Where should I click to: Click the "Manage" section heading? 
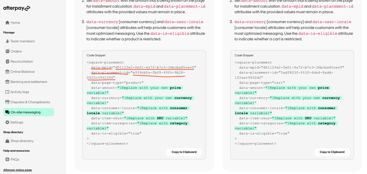(x=9, y=32)
